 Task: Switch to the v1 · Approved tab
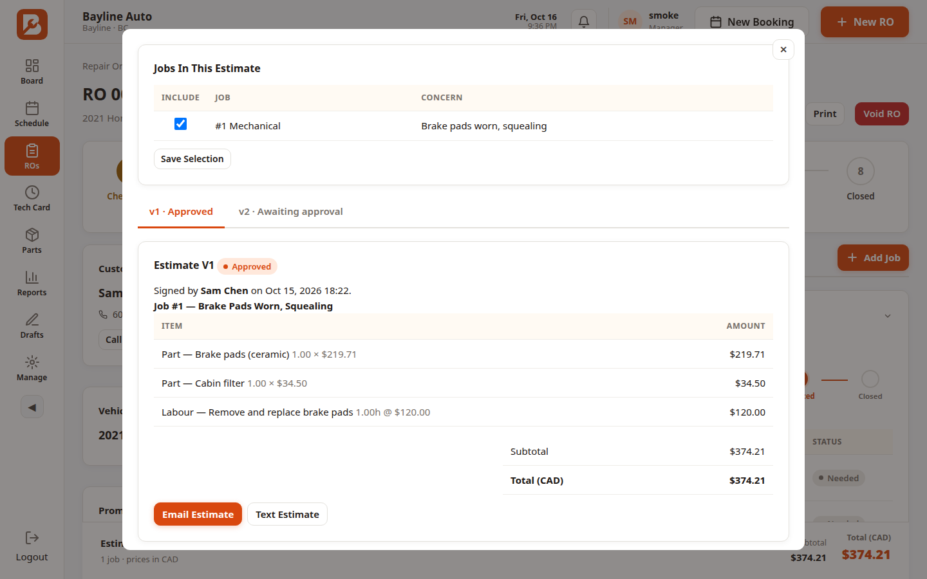[181, 212]
